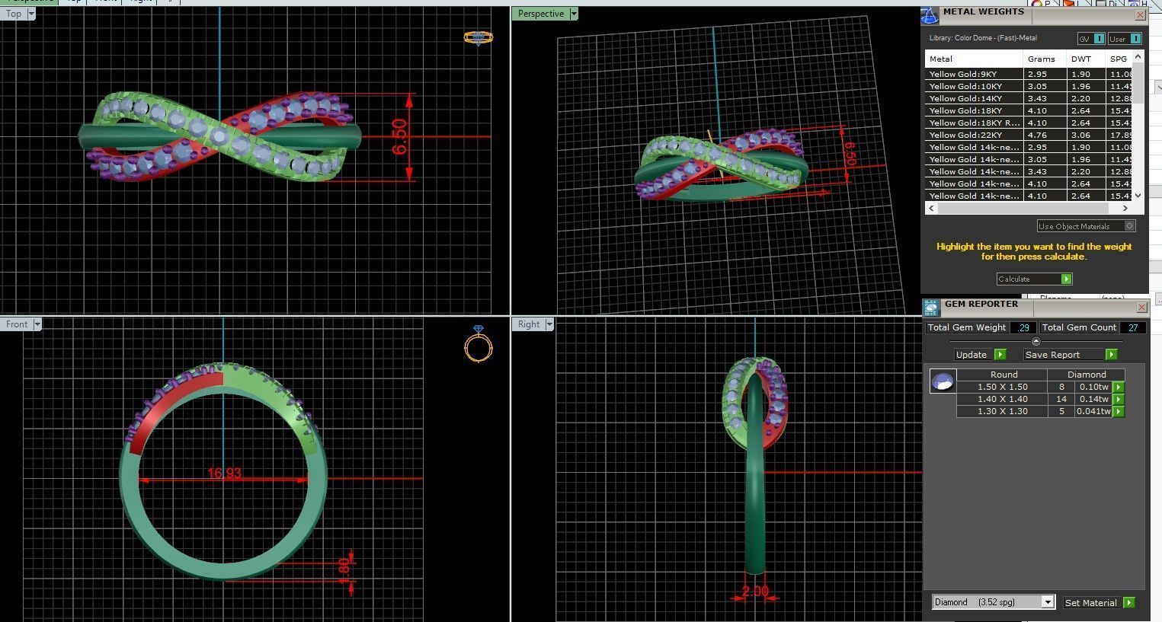
Task: Click the Metal column header
Action: click(x=974, y=59)
